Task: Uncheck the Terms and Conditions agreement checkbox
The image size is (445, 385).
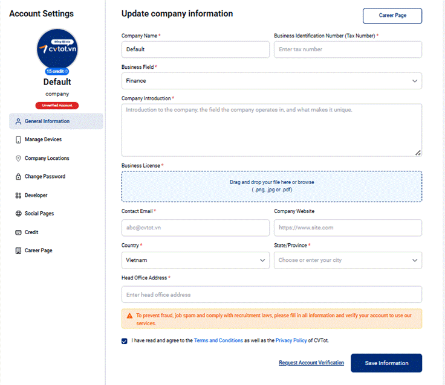Action: click(125, 341)
